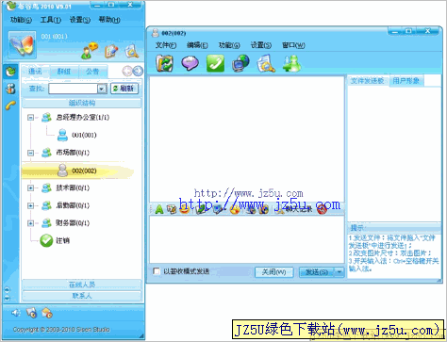Click the globe and monitor remote icon
The image size is (447, 342).
(240, 63)
